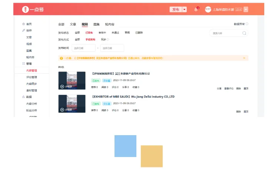
Task: Open the notification bell icon
Action: pos(196,10)
